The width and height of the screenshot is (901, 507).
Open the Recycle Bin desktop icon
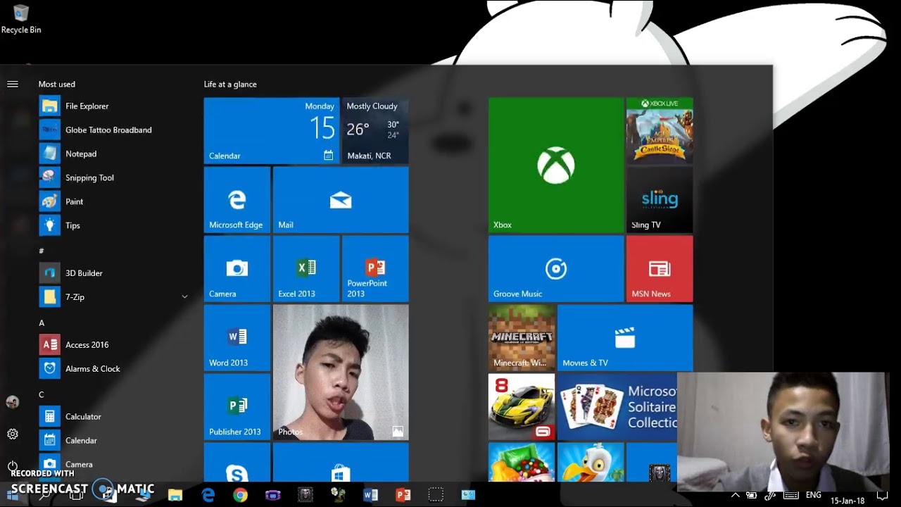21,20
